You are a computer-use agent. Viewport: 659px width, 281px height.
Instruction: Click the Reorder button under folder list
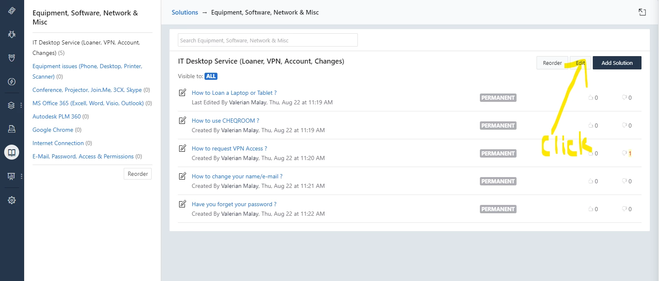point(137,174)
